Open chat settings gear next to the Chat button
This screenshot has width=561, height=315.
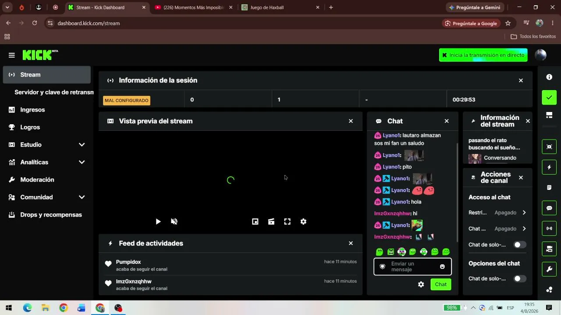tap(421, 284)
